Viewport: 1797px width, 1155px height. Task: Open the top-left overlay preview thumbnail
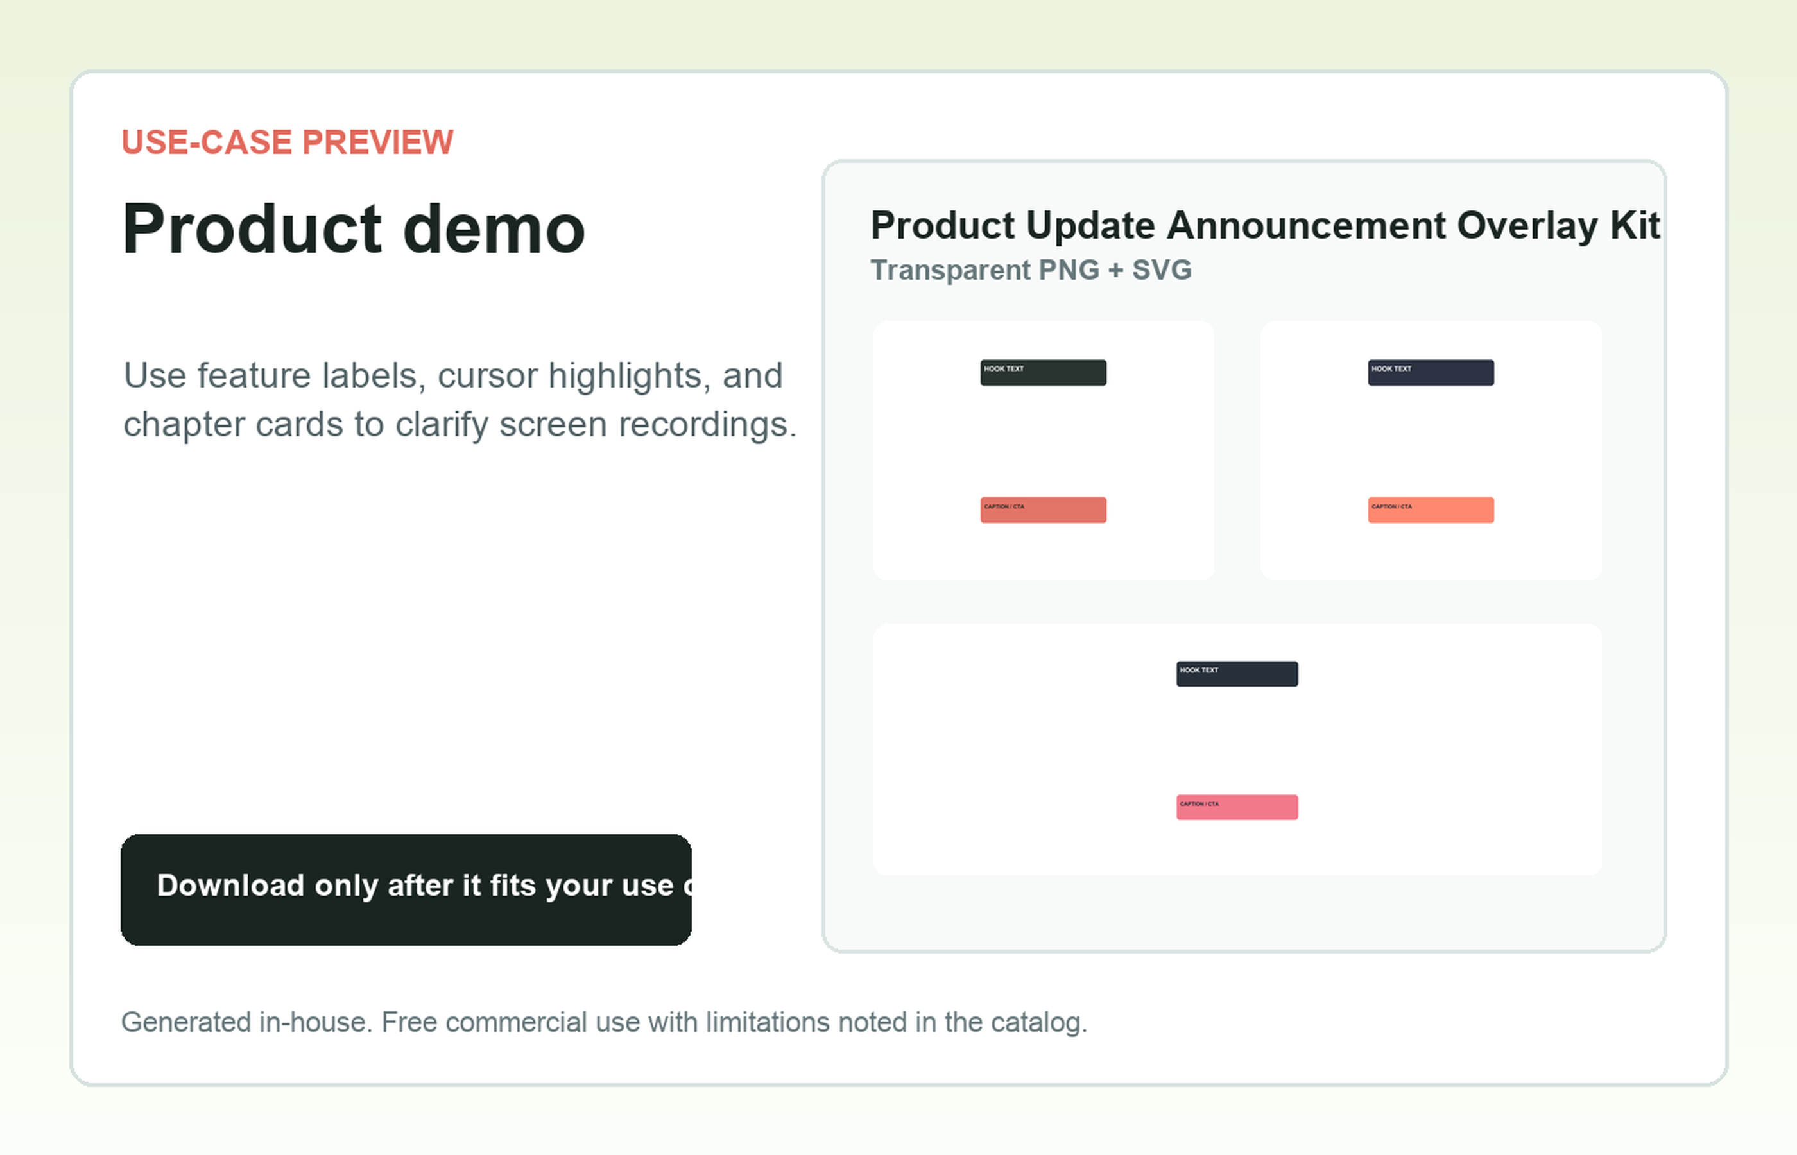point(1044,450)
